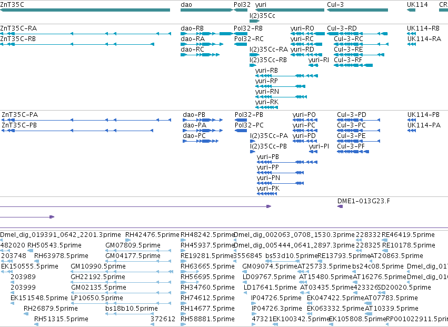The width and height of the screenshot is (448, 327).
Task: Click the UK114 gene label
Action: point(417,5)
